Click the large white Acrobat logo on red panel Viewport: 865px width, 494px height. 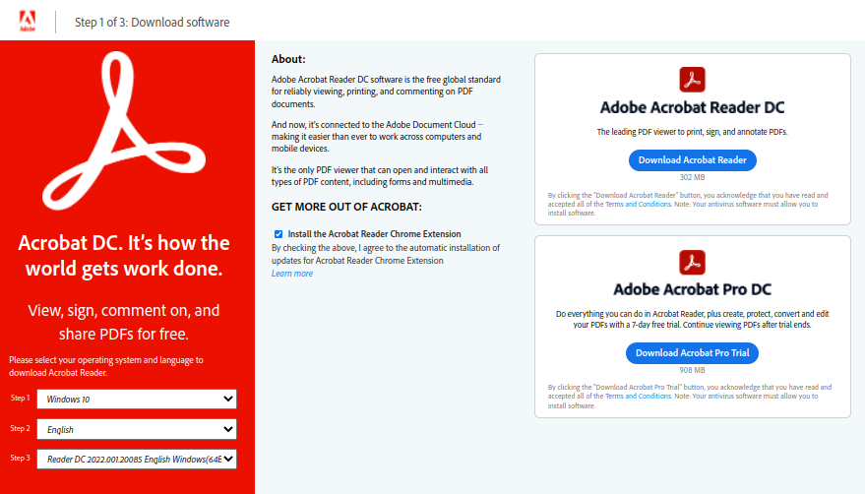click(124, 131)
